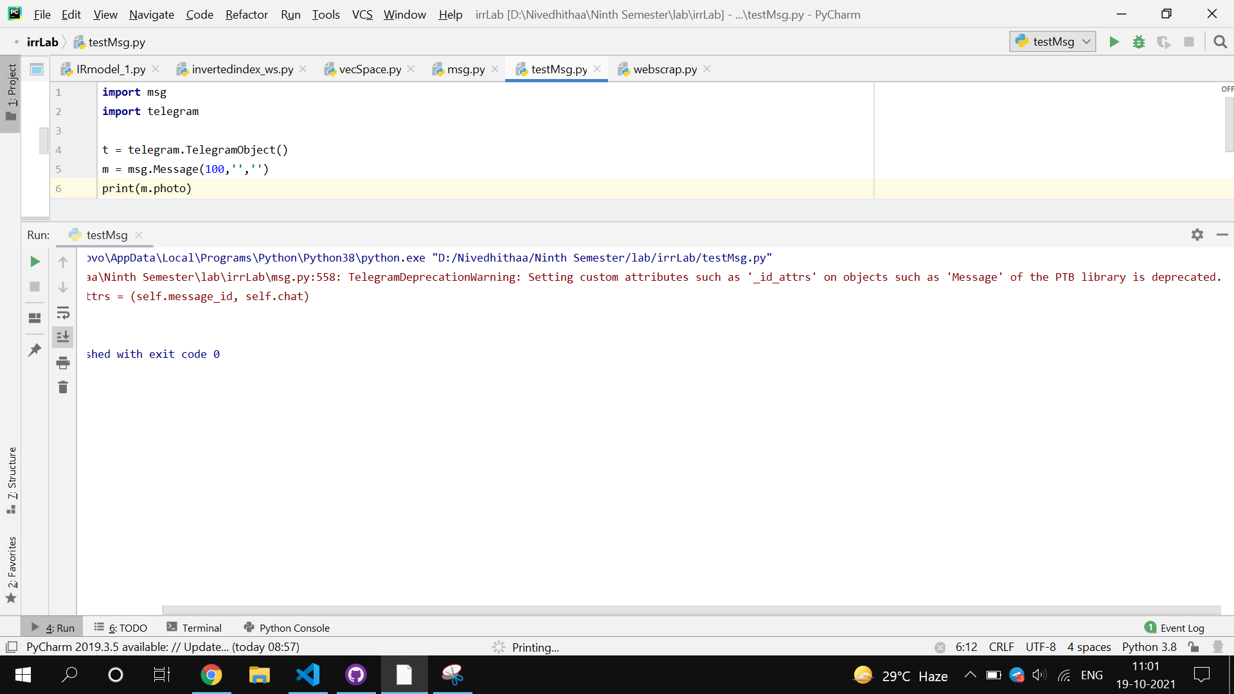Open Chrome from Windows taskbar

(211, 675)
